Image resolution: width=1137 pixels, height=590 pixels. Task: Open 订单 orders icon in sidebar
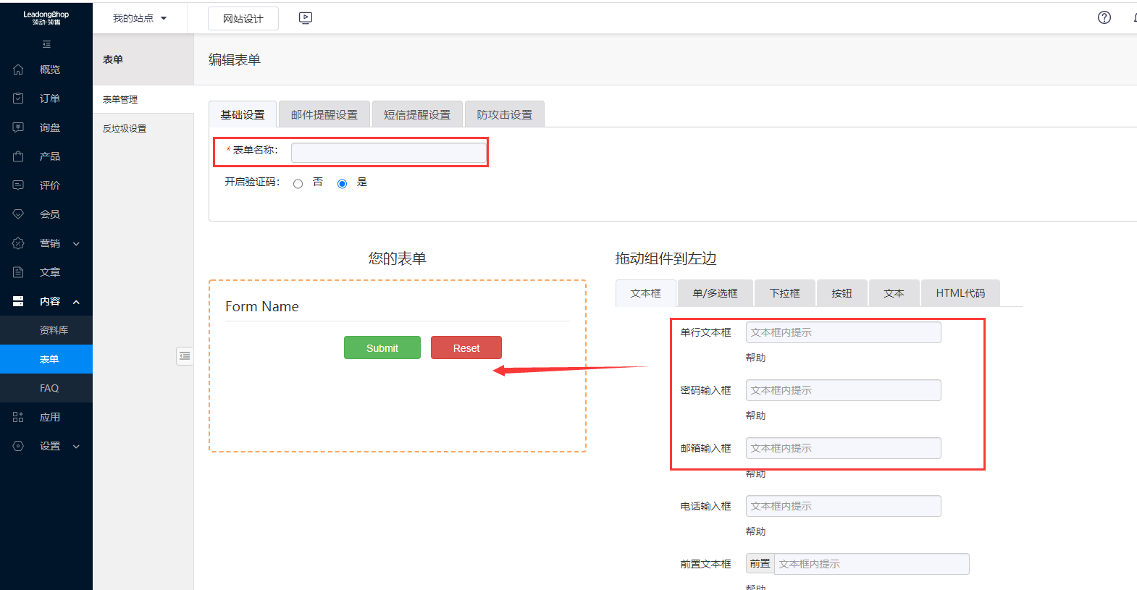point(19,98)
